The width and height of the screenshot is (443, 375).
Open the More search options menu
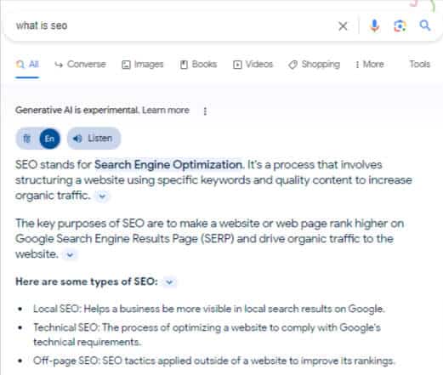pyautogui.click(x=370, y=65)
